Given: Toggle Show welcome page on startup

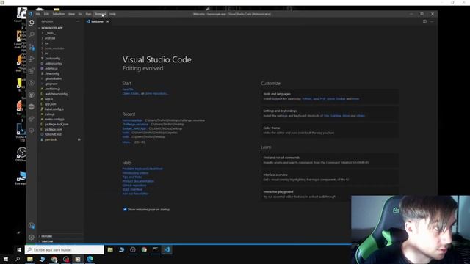Looking at the screenshot, I should click(125, 210).
